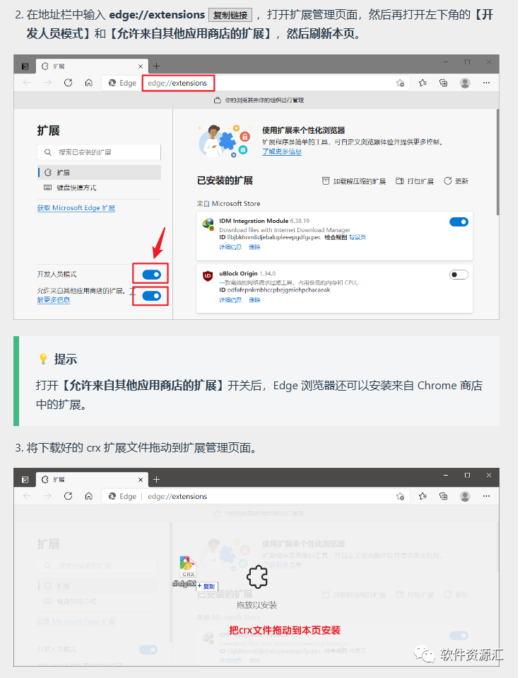Refresh the page in lower Edge window
520x678 pixels.
click(69, 496)
